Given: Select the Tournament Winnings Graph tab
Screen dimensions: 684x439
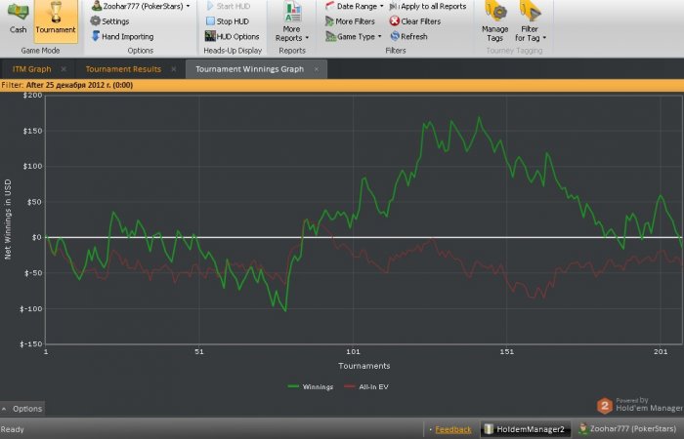Looking at the screenshot, I should (249, 69).
